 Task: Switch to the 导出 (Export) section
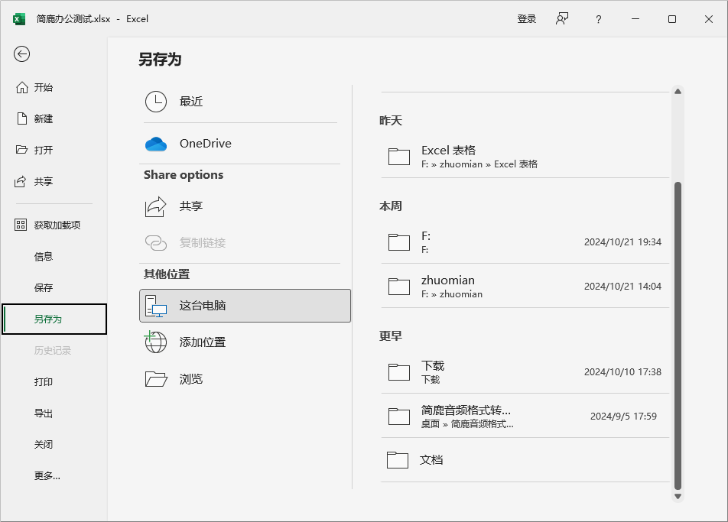pos(44,413)
